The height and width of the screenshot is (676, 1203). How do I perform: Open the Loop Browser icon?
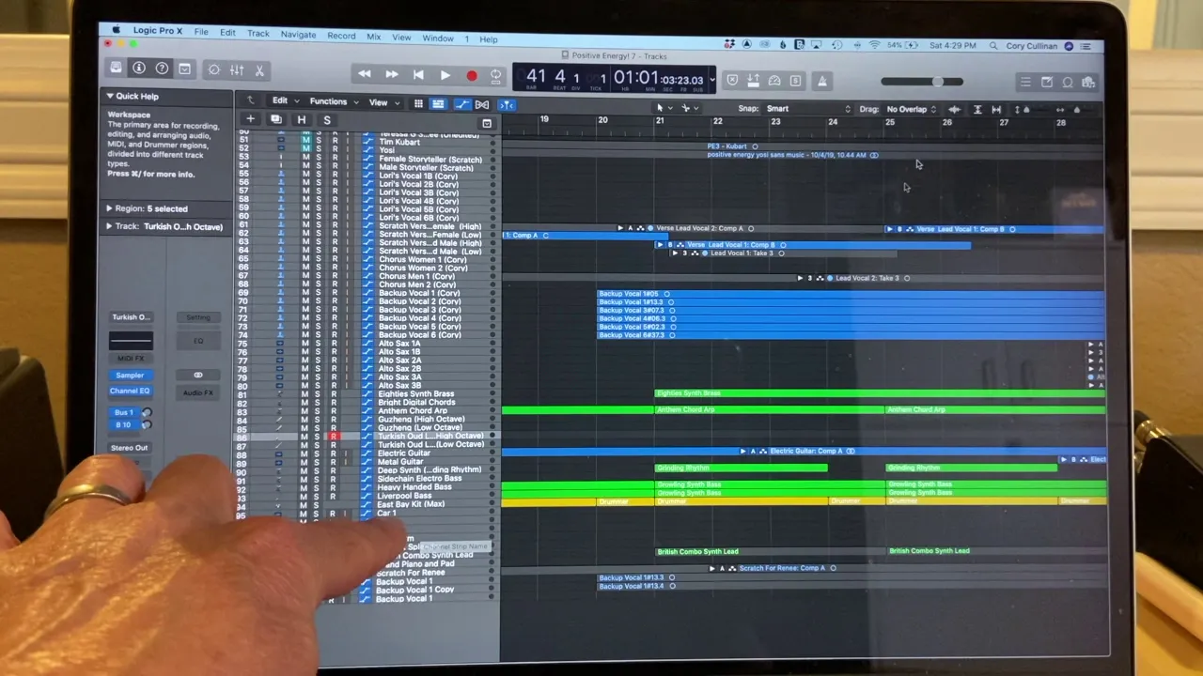coord(1068,83)
